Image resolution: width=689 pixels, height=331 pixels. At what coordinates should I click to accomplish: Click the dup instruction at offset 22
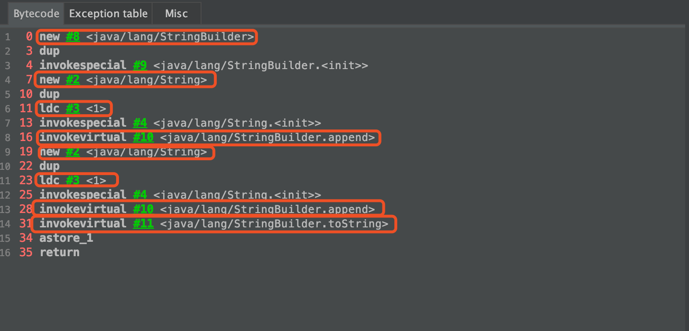click(49, 166)
